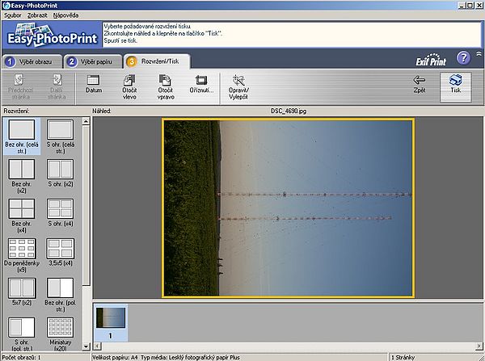
Task: Open the Oříznutí crop tool
Action: coord(202,85)
